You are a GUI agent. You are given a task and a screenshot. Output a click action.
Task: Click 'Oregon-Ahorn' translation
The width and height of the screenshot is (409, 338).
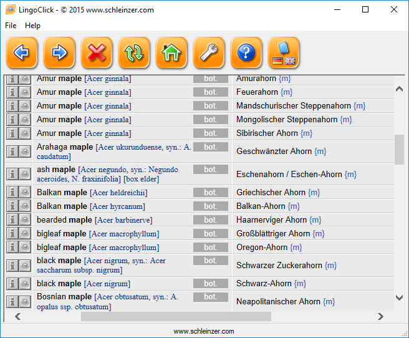coord(262,247)
